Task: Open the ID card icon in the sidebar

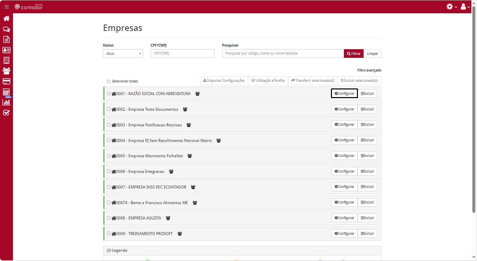Action: coord(6,50)
